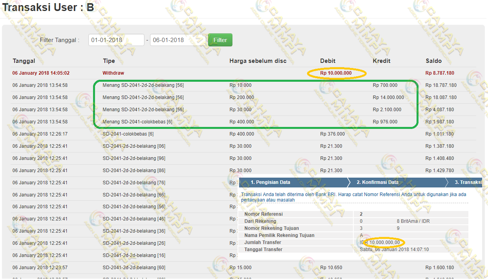The image size is (488, 279).
Task: Click the Harga sebelum disc column header
Action: [x=258, y=61]
